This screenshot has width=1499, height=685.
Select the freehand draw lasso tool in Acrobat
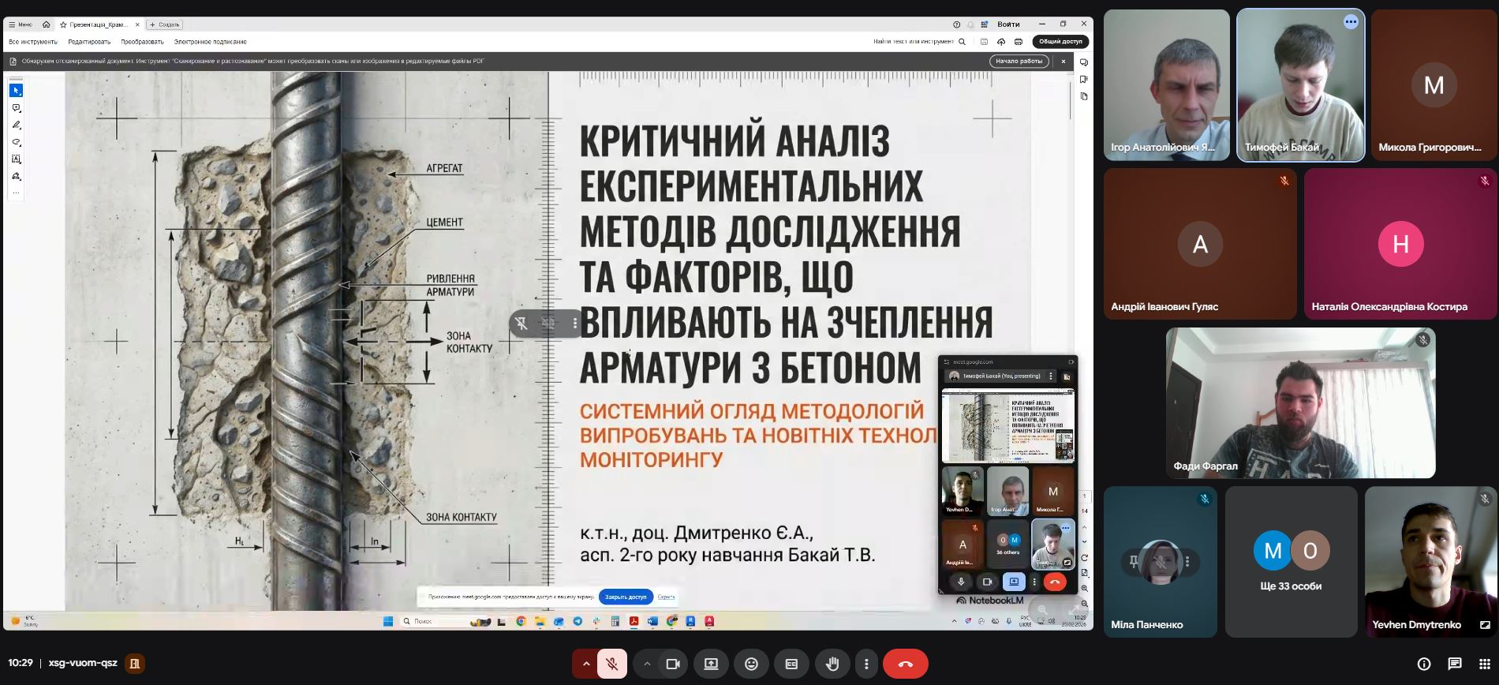16,143
